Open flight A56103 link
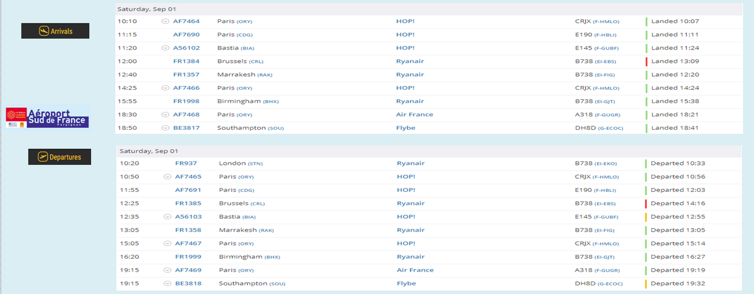Screen dimensions: 754x294 [x=188, y=217]
